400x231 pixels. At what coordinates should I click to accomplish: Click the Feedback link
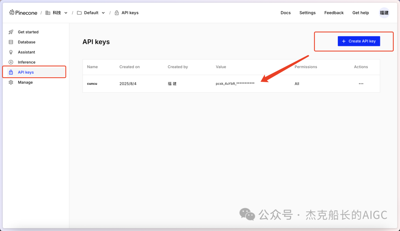pos(334,13)
